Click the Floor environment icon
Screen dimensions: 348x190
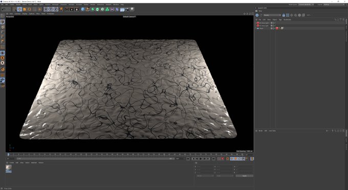pos(122,9)
